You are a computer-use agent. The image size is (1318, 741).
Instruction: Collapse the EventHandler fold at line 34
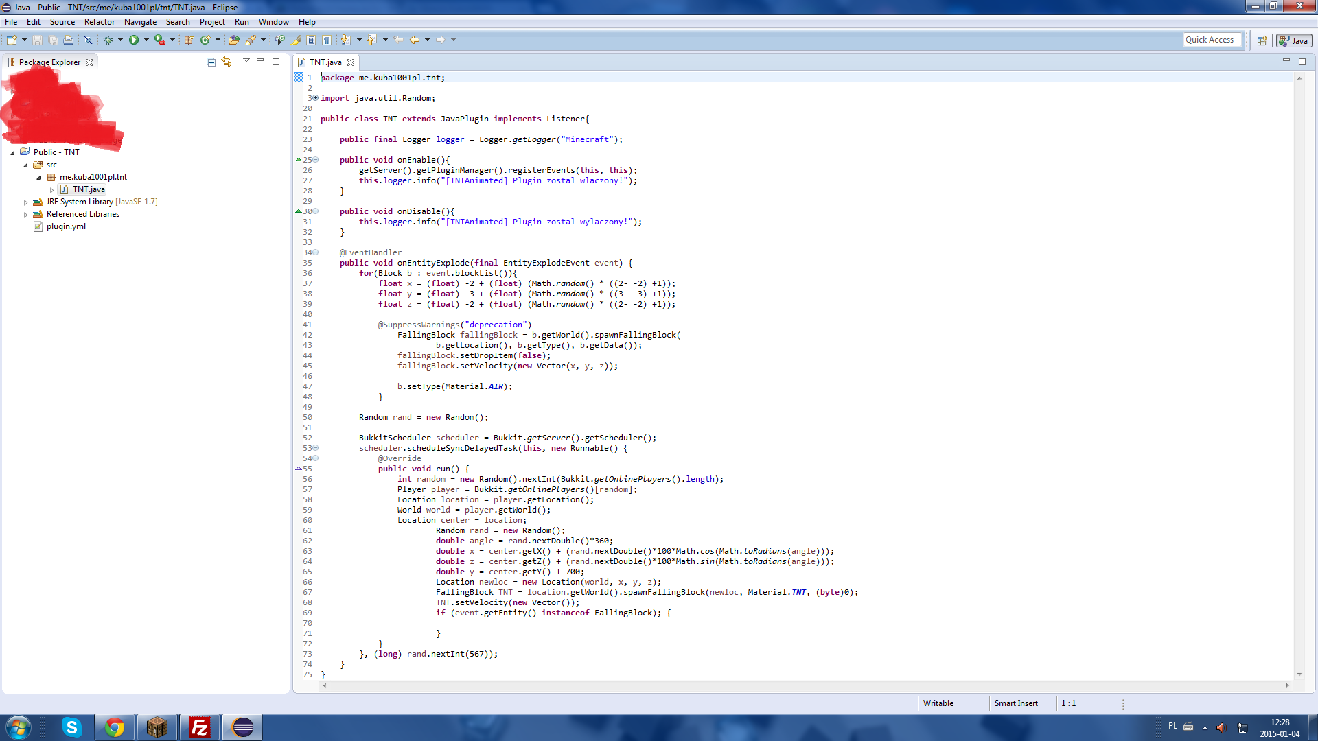[316, 252]
